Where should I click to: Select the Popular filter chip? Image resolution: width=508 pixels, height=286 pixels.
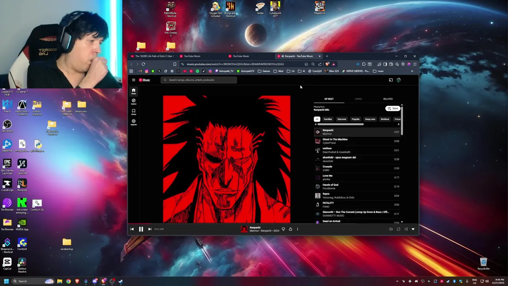(x=356, y=119)
